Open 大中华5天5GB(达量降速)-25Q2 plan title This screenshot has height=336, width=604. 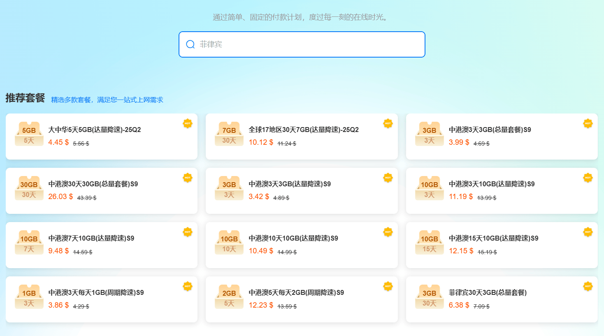click(x=95, y=130)
